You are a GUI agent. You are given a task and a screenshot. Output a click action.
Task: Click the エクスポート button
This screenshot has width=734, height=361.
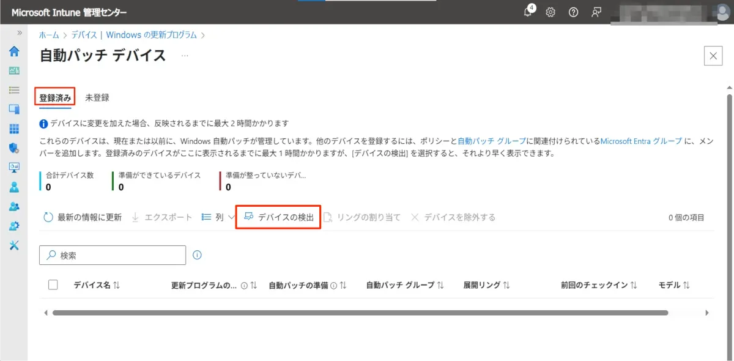pyautogui.click(x=161, y=217)
